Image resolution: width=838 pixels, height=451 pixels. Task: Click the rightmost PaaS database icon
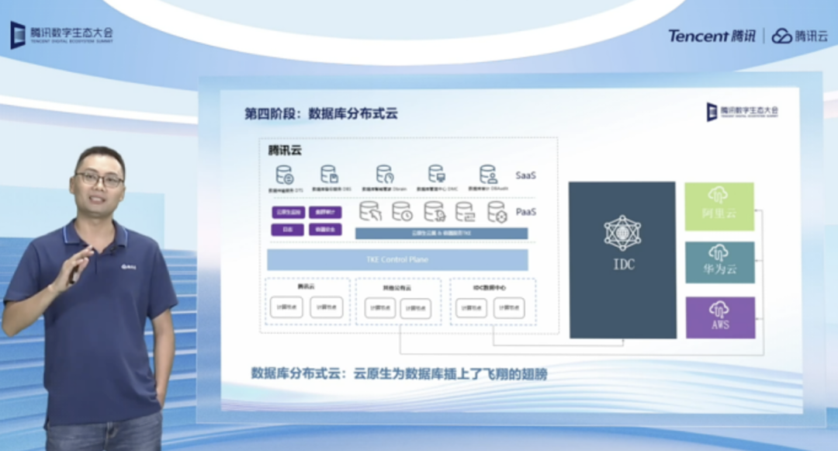(x=497, y=212)
